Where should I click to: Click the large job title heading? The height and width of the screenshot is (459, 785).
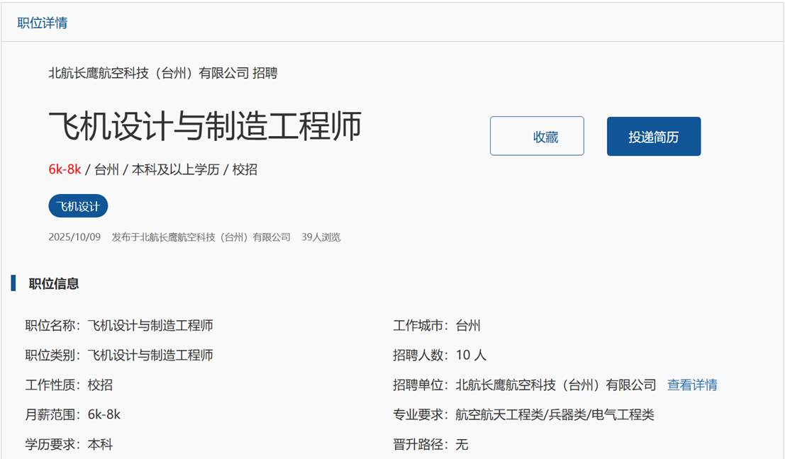point(205,126)
